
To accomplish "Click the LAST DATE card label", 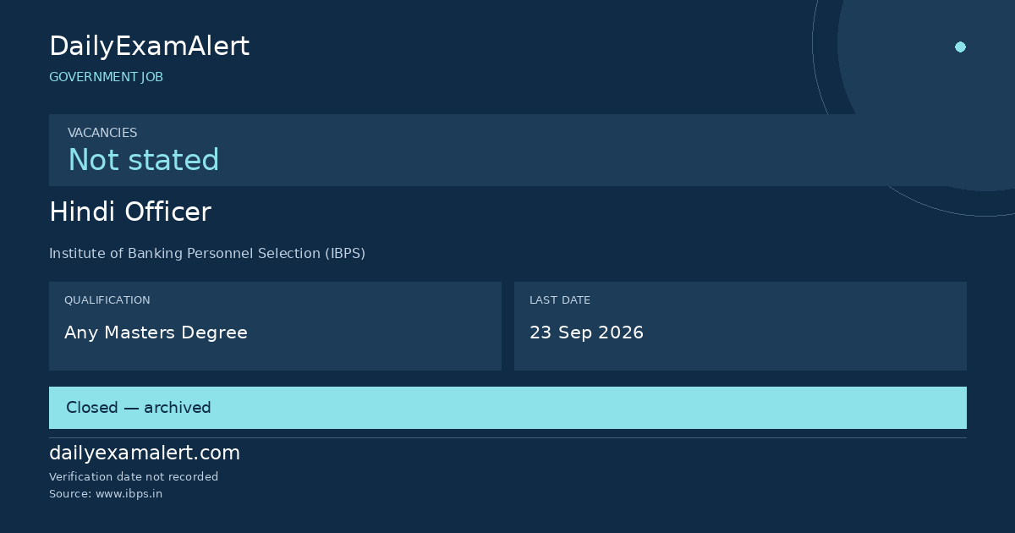I will 560,300.
